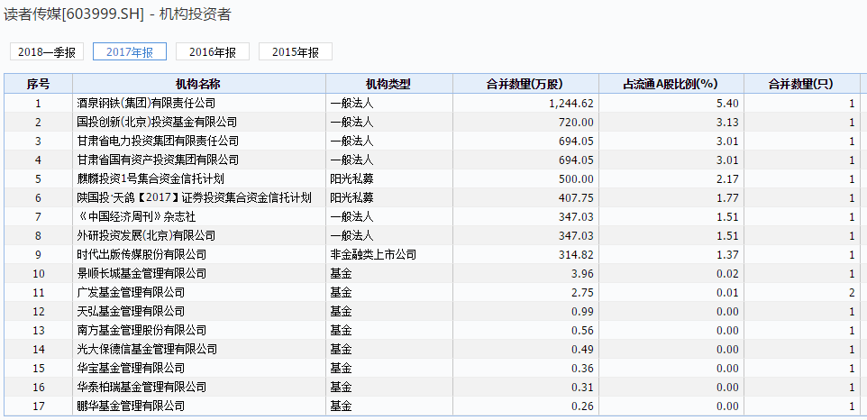Sort by 占流通A股比例(%) column header

[670, 84]
